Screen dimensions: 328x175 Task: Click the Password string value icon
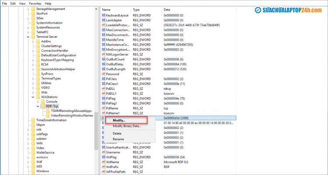click(x=103, y=74)
